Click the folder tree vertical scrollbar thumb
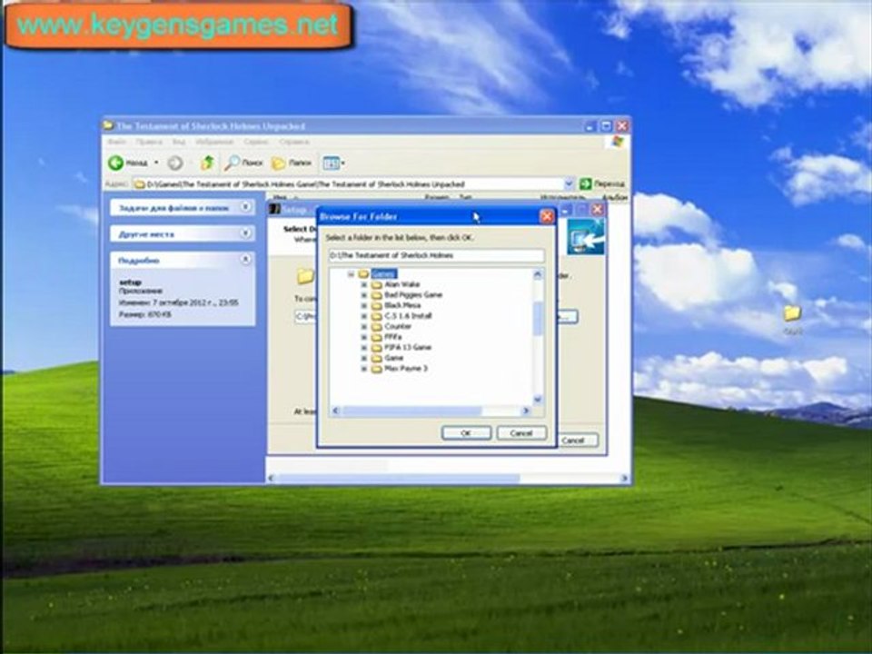The height and width of the screenshot is (654, 872). (538, 319)
